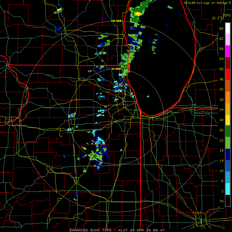232x232 pixels.
Task: Click the dark red legend swatch
Action: [x=228, y=63]
